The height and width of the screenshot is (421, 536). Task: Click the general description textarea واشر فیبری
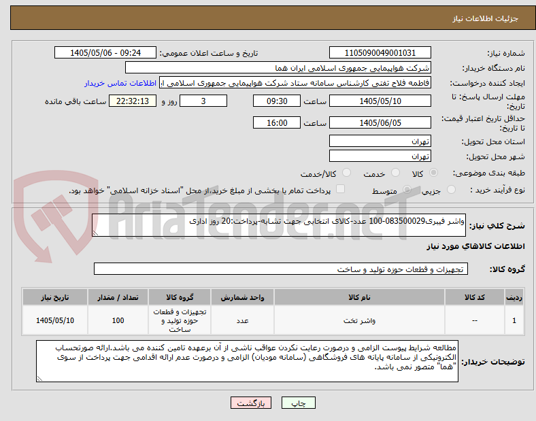point(279,225)
